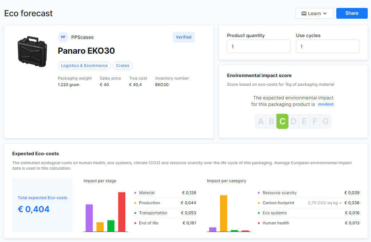
Task: Click the Production legend row
Action: point(165,203)
